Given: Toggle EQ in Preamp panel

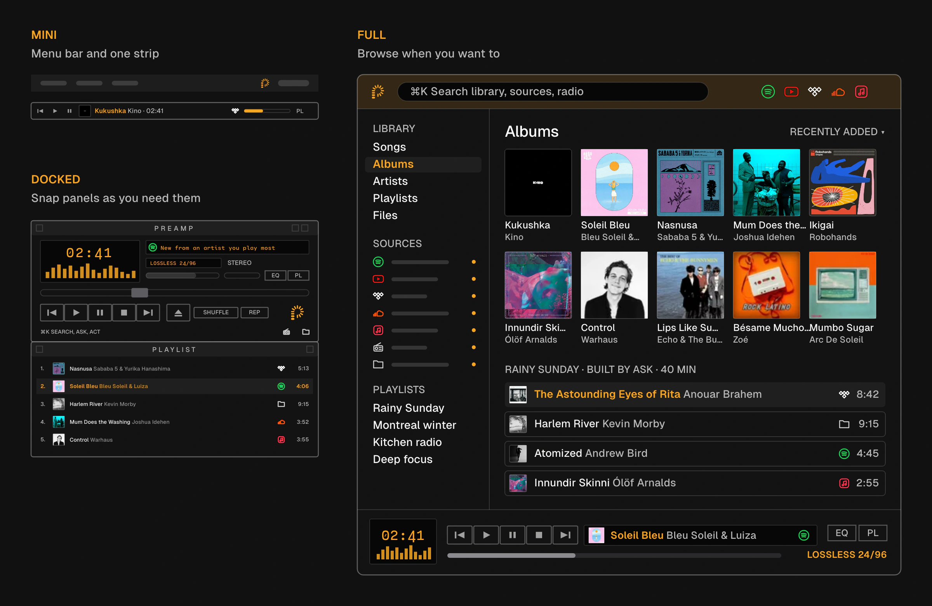Looking at the screenshot, I should point(275,275).
